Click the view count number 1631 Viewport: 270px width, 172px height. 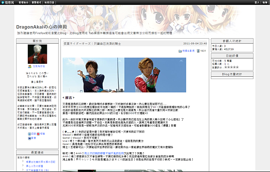point(203,51)
